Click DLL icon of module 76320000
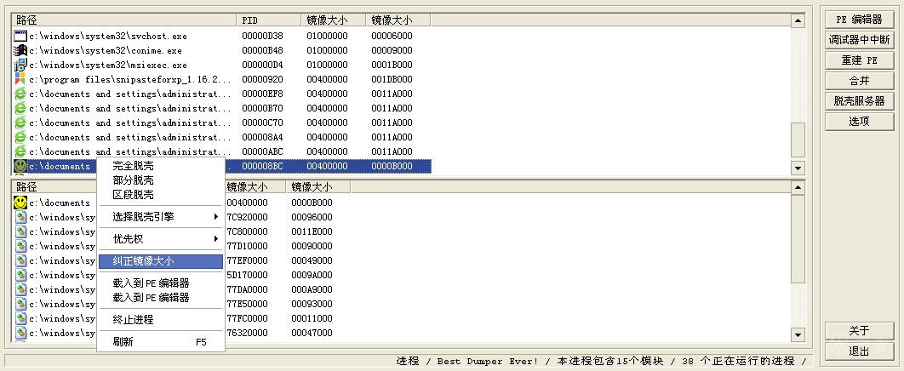The height and width of the screenshot is (371, 904). click(x=20, y=333)
